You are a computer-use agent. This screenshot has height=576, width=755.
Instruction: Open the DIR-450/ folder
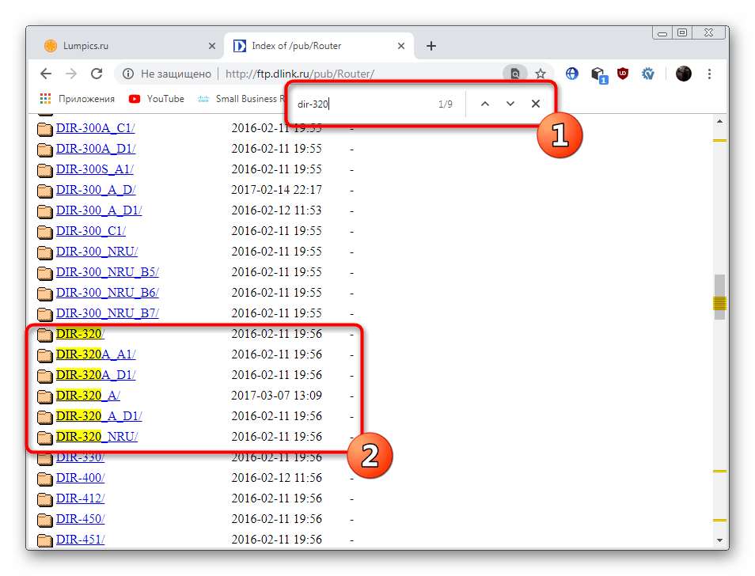(x=81, y=519)
